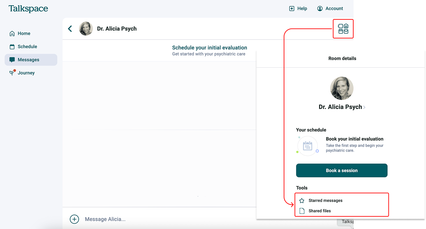Click the Account profile icon
Image resolution: width=426 pixels, height=229 pixels.
click(x=320, y=9)
